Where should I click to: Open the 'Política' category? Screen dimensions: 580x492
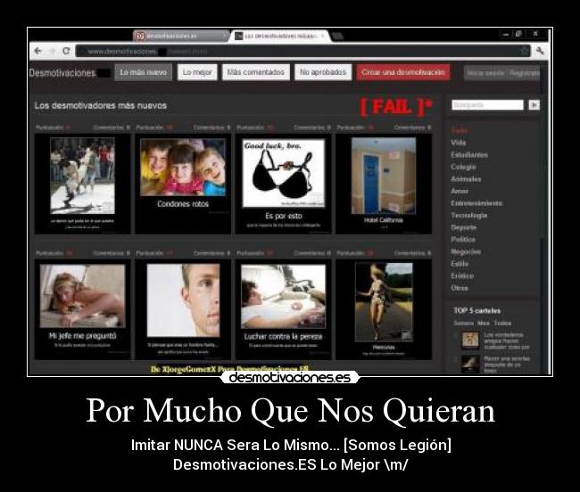click(463, 240)
